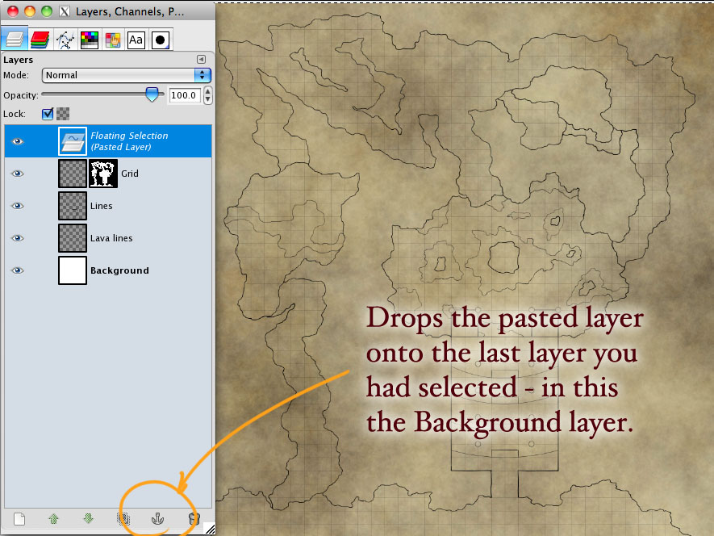Lower layer using green down arrow
This screenshot has height=536, width=714.
tap(89, 519)
